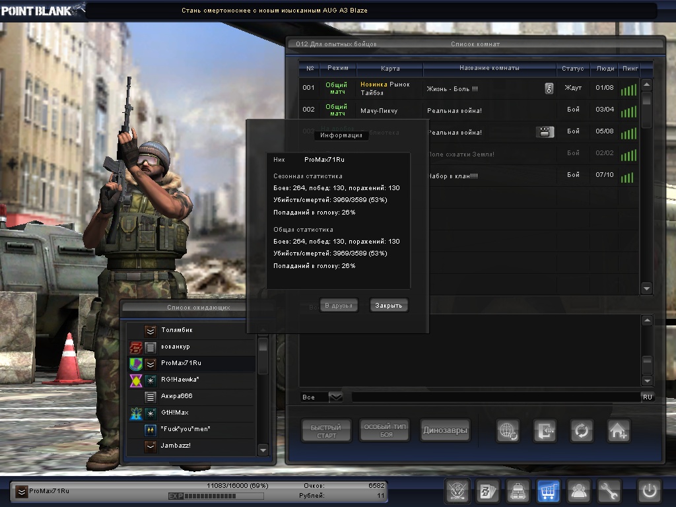Click the house-plus create room icon
The image size is (676, 507).
619,430
